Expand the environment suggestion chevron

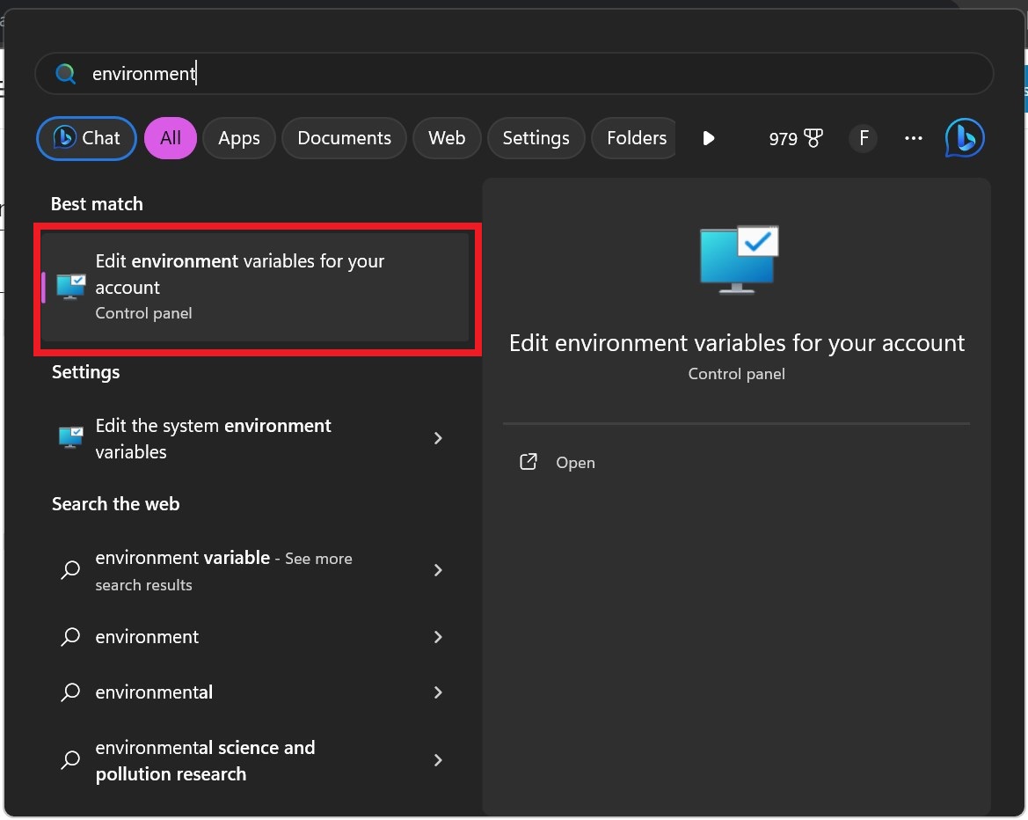click(x=438, y=637)
